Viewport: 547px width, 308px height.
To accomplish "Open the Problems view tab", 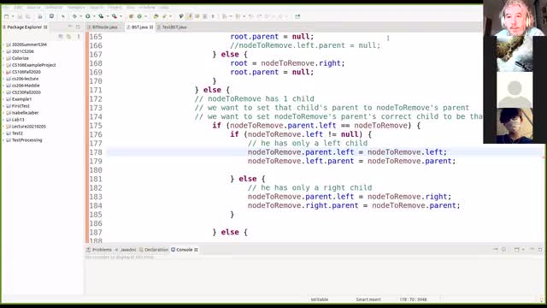I will [x=99, y=250].
